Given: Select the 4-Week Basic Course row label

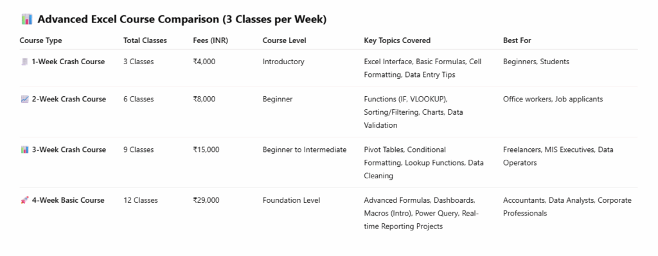Looking at the screenshot, I should (68, 200).
